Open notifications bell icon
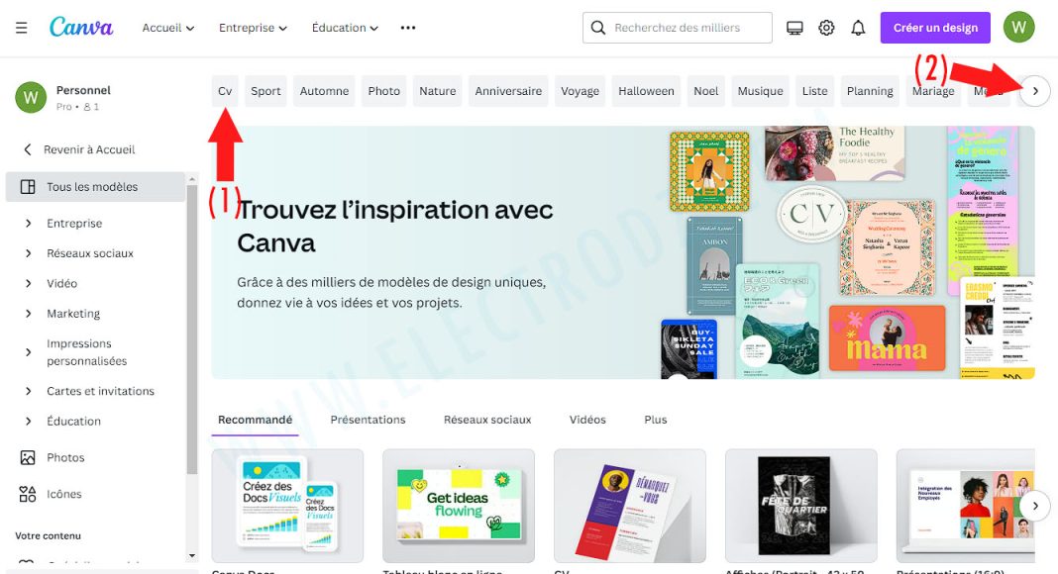1058x574 pixels. (x=858, y=28)
